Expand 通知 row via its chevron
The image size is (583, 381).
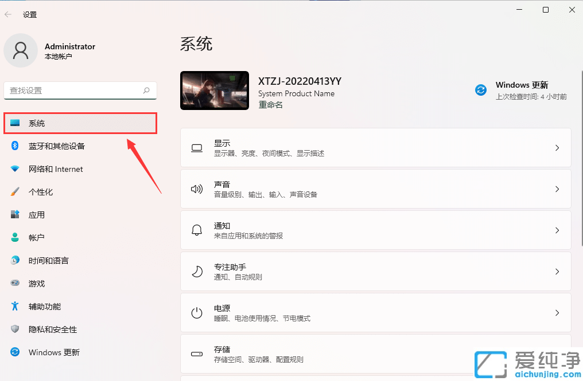(x=557, y=230)
